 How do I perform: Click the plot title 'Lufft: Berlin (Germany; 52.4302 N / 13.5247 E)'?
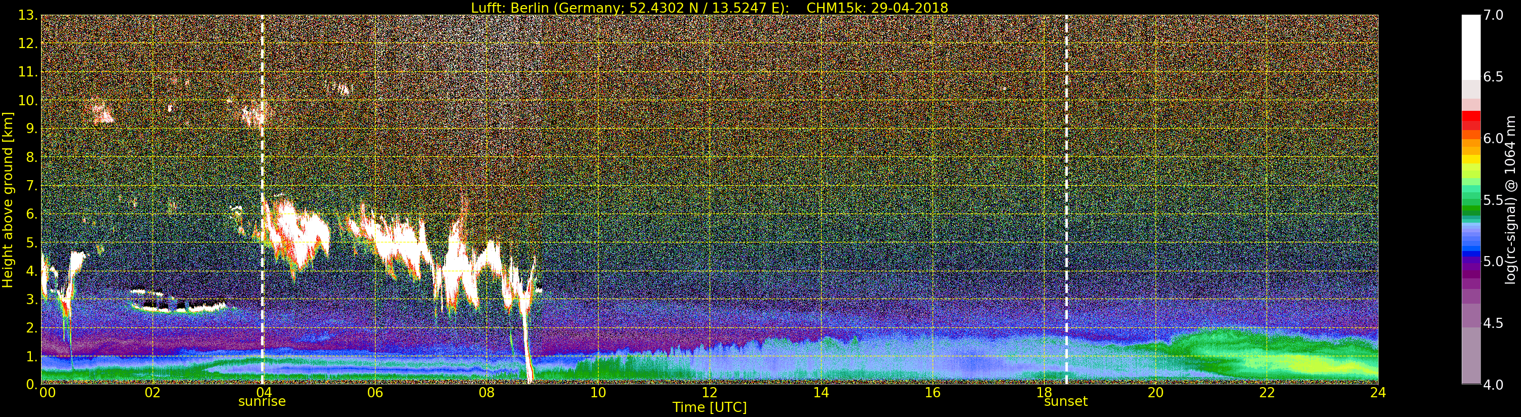(x=630, y=8)
